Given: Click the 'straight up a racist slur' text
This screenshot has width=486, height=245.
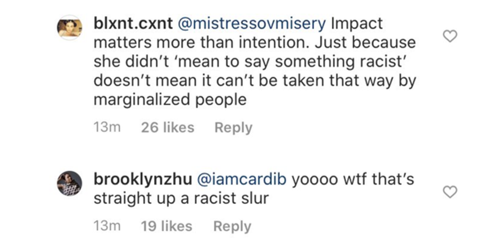Looking at the screenshot, I should [181, 199].
